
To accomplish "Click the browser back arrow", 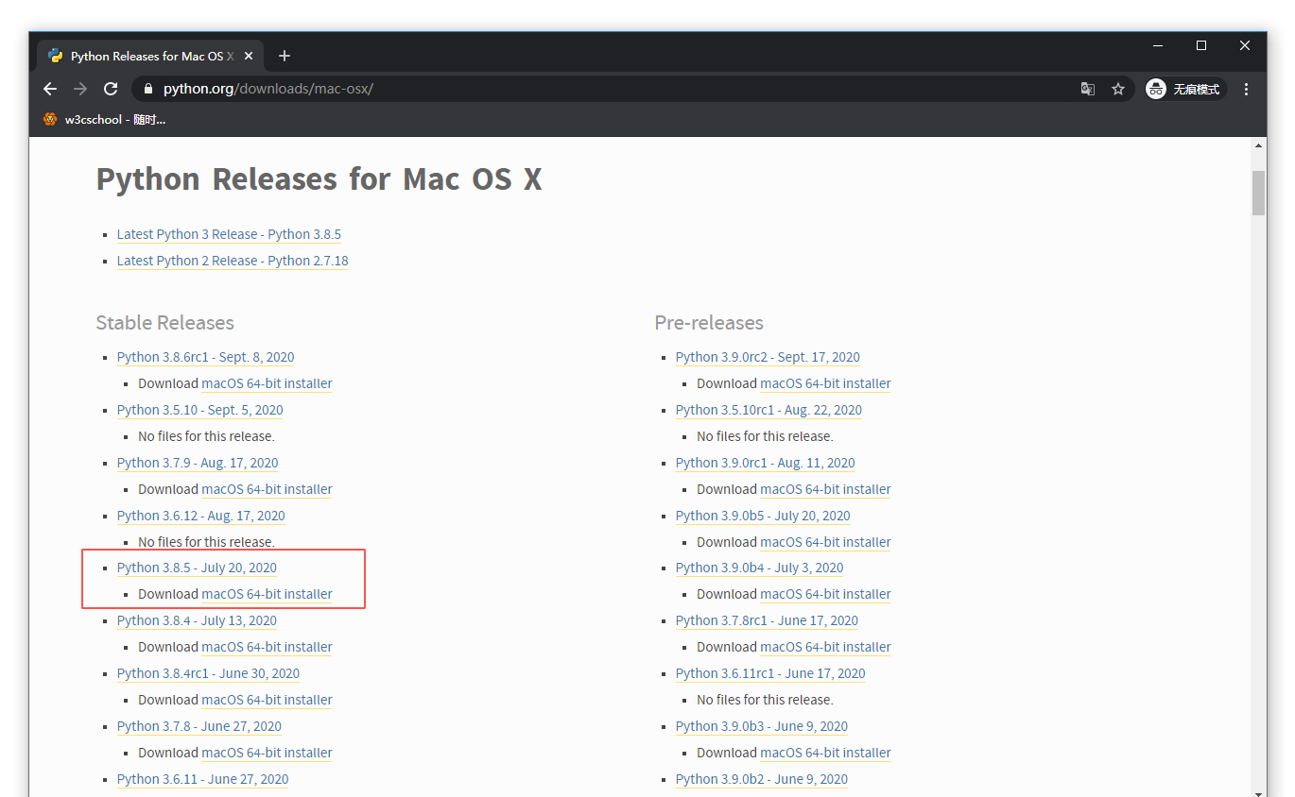I will click(x=51, y=89).
